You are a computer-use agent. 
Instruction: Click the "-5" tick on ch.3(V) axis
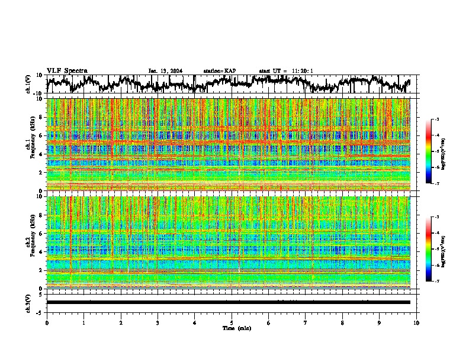click(40, 313)
